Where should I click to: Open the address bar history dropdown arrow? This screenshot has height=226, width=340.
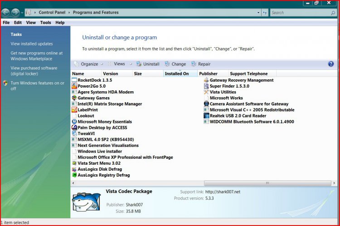click(258, 13)
